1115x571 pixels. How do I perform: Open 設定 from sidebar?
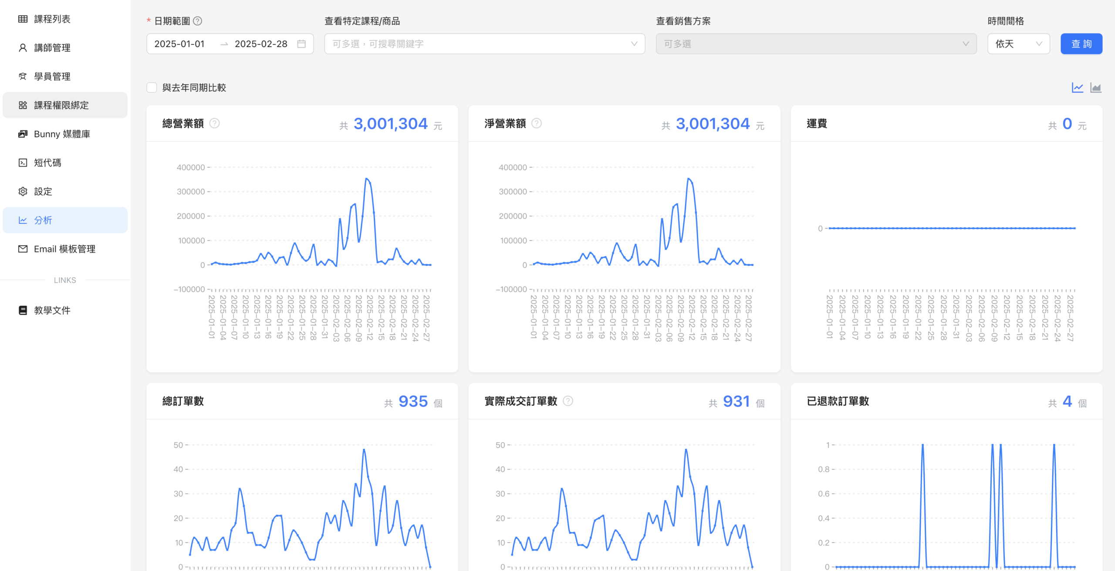tap(43, 191)
